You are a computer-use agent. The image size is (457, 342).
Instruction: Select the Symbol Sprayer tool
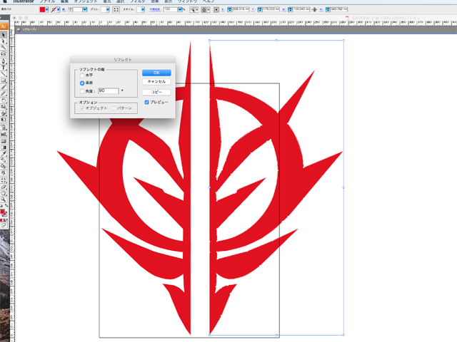click(4, 128)
